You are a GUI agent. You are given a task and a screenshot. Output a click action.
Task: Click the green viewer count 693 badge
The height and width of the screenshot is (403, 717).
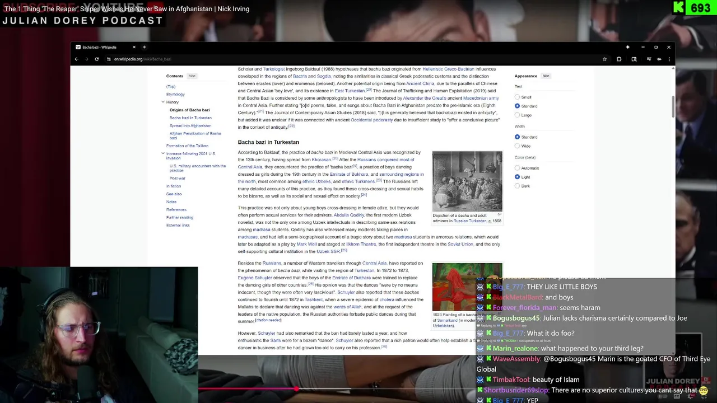(693, 8)
